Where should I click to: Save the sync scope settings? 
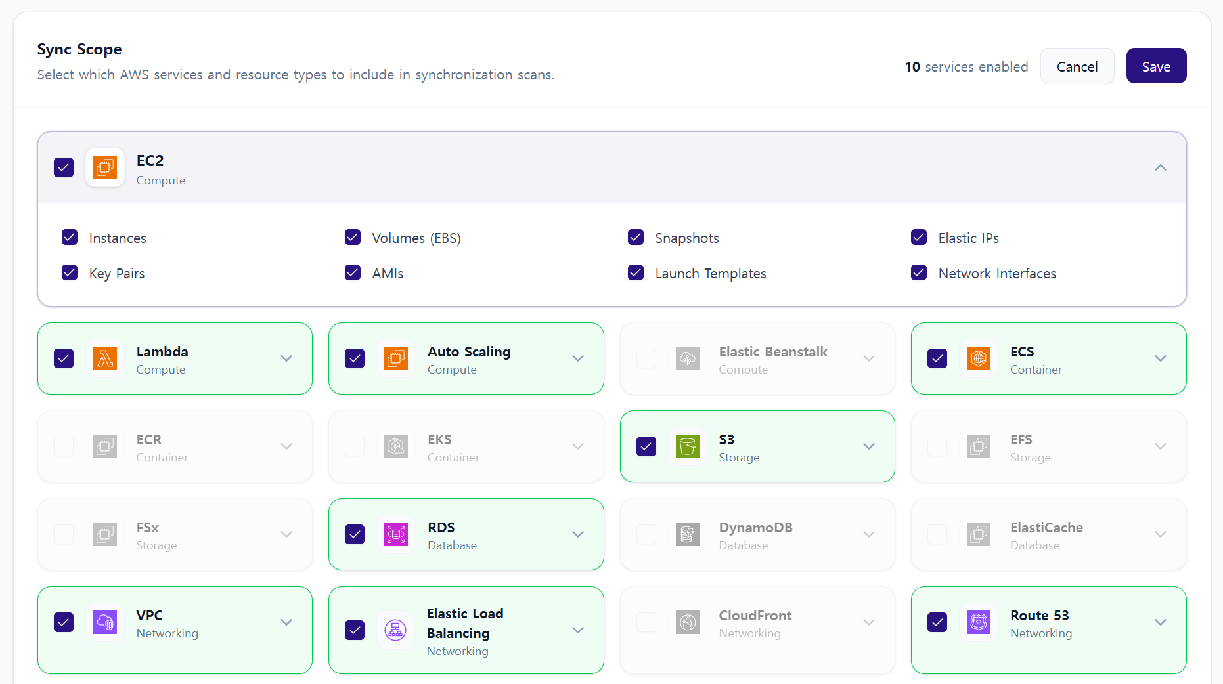click(1156, 66)
